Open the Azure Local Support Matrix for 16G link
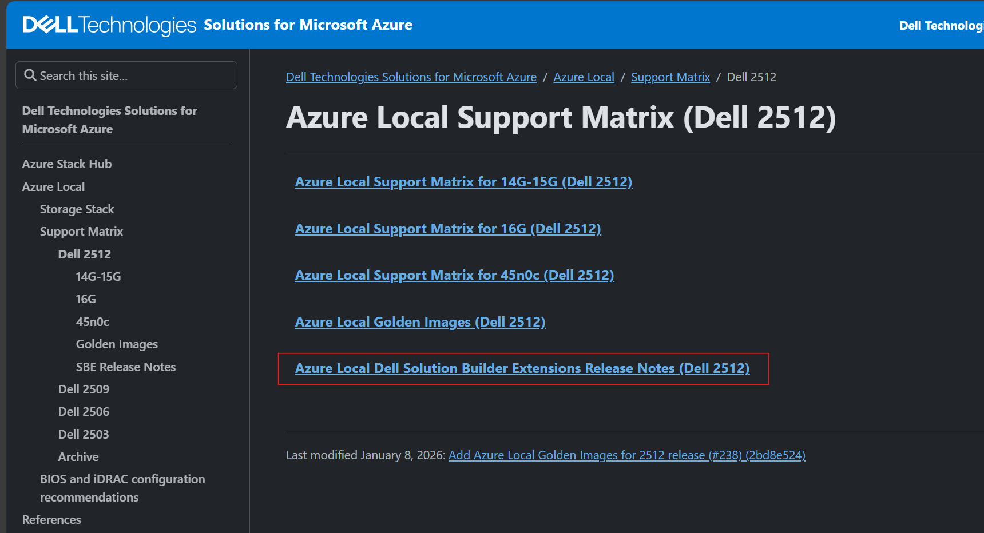The height and width of the screenshot is (533, 984). click(x=448, y=228)
